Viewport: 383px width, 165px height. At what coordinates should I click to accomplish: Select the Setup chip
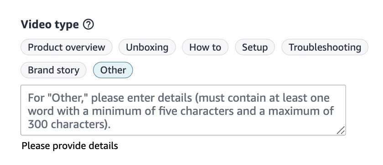click(x=255, y=47)
